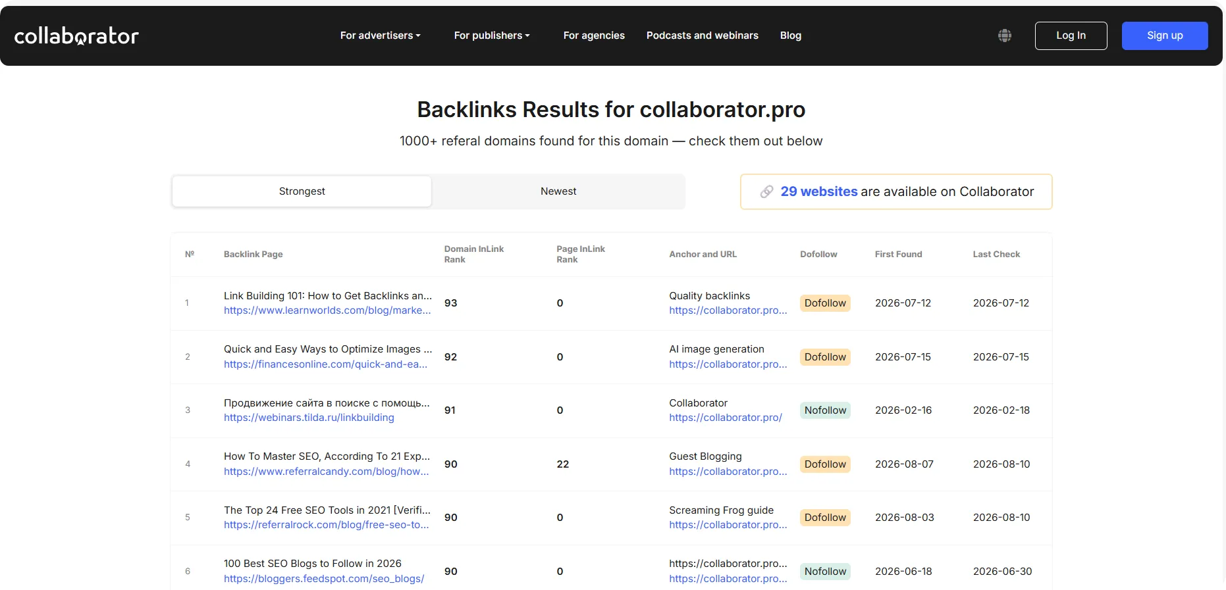
Task: Open collaborator.pro URL under AI image generation
Action: [728, 364]
